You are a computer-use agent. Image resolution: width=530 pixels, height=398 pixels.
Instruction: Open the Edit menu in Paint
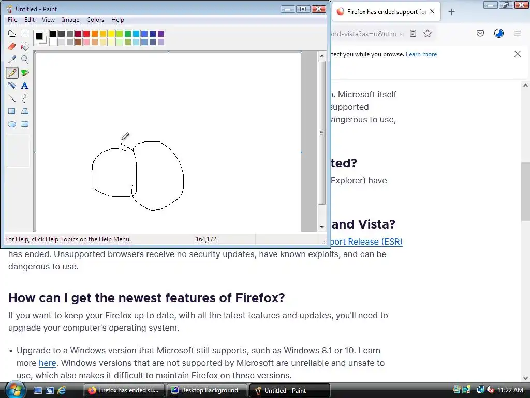30,20
